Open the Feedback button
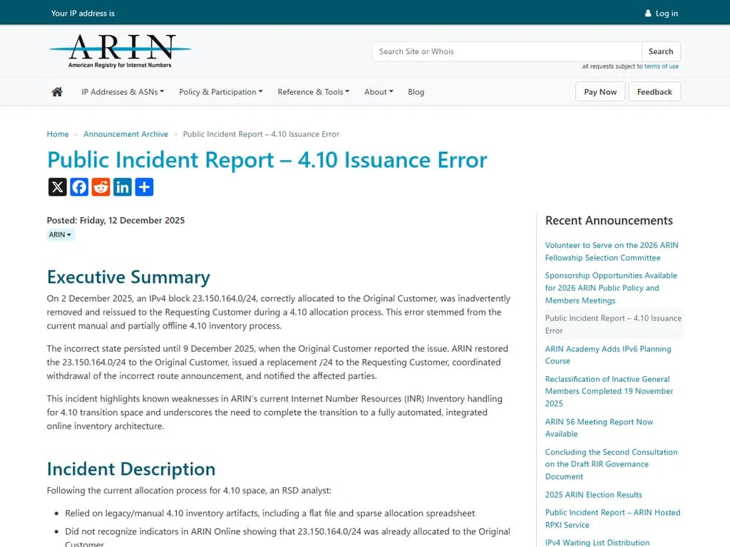This screenshot has height=547, width=730. [654, 91]
